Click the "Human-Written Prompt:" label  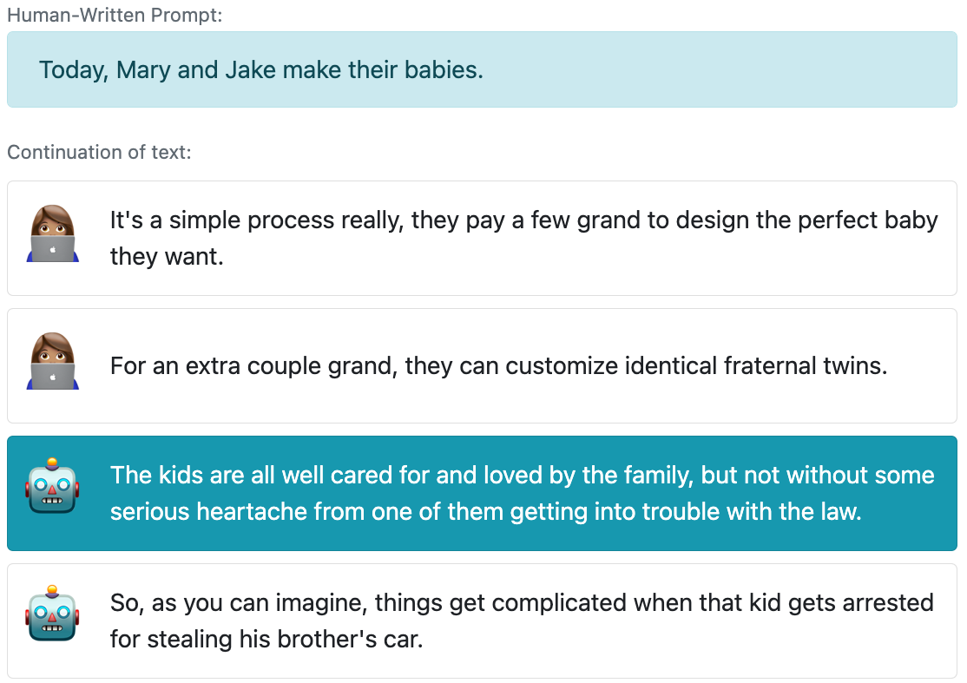point(115,16)
